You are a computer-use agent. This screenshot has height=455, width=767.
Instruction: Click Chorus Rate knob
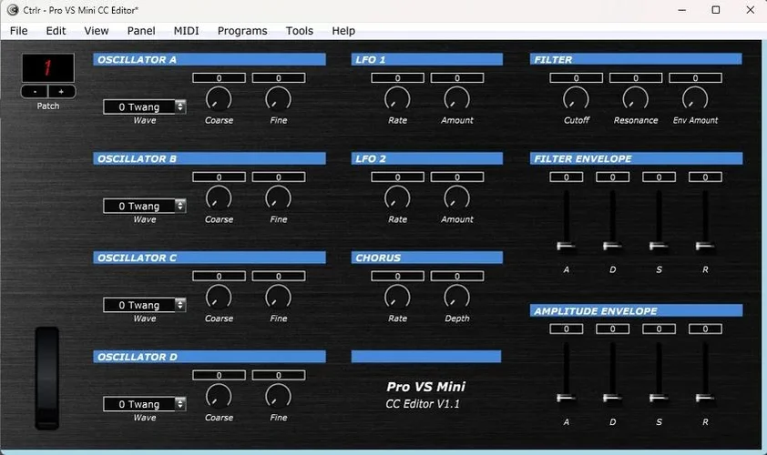coord(397,298)
